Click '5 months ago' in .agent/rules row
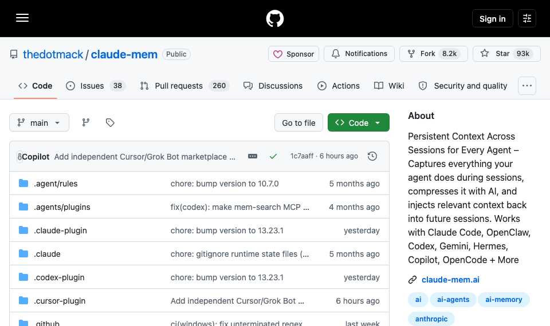The image size is (550, 326). 354,184
